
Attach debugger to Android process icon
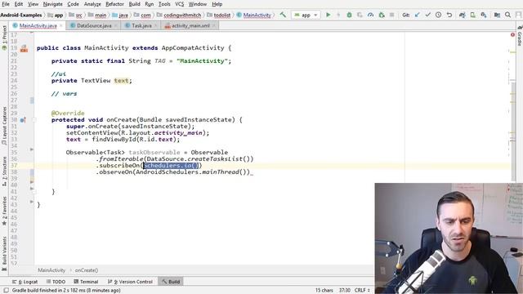382,15
